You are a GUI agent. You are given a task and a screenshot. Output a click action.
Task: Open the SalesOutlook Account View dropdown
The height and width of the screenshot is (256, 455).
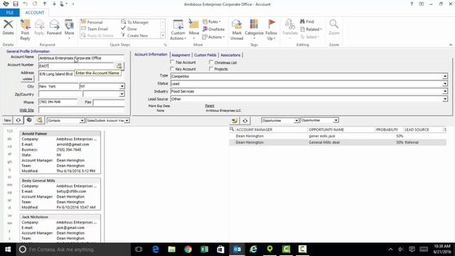[x=127, y=120]
